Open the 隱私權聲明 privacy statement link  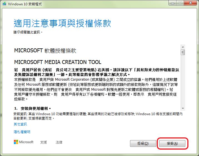click(x=22, y=132)
